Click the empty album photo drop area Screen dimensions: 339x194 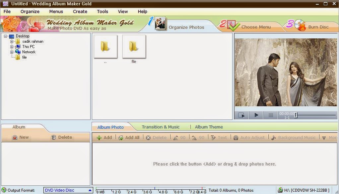point(215,164)
